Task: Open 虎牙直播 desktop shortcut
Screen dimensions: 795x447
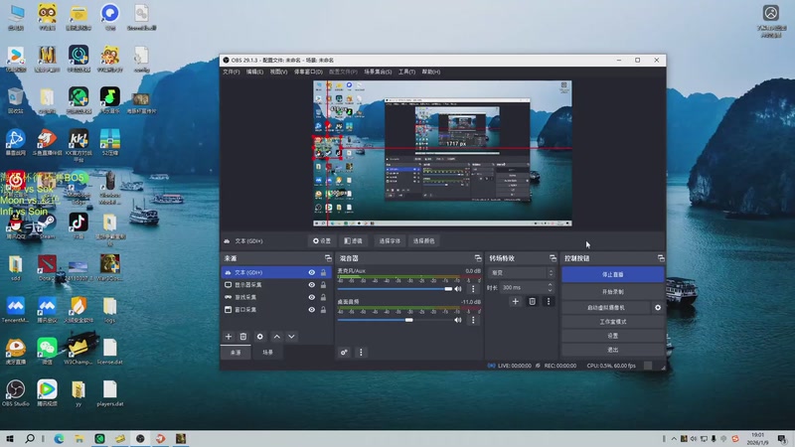Action: [16, 352]
